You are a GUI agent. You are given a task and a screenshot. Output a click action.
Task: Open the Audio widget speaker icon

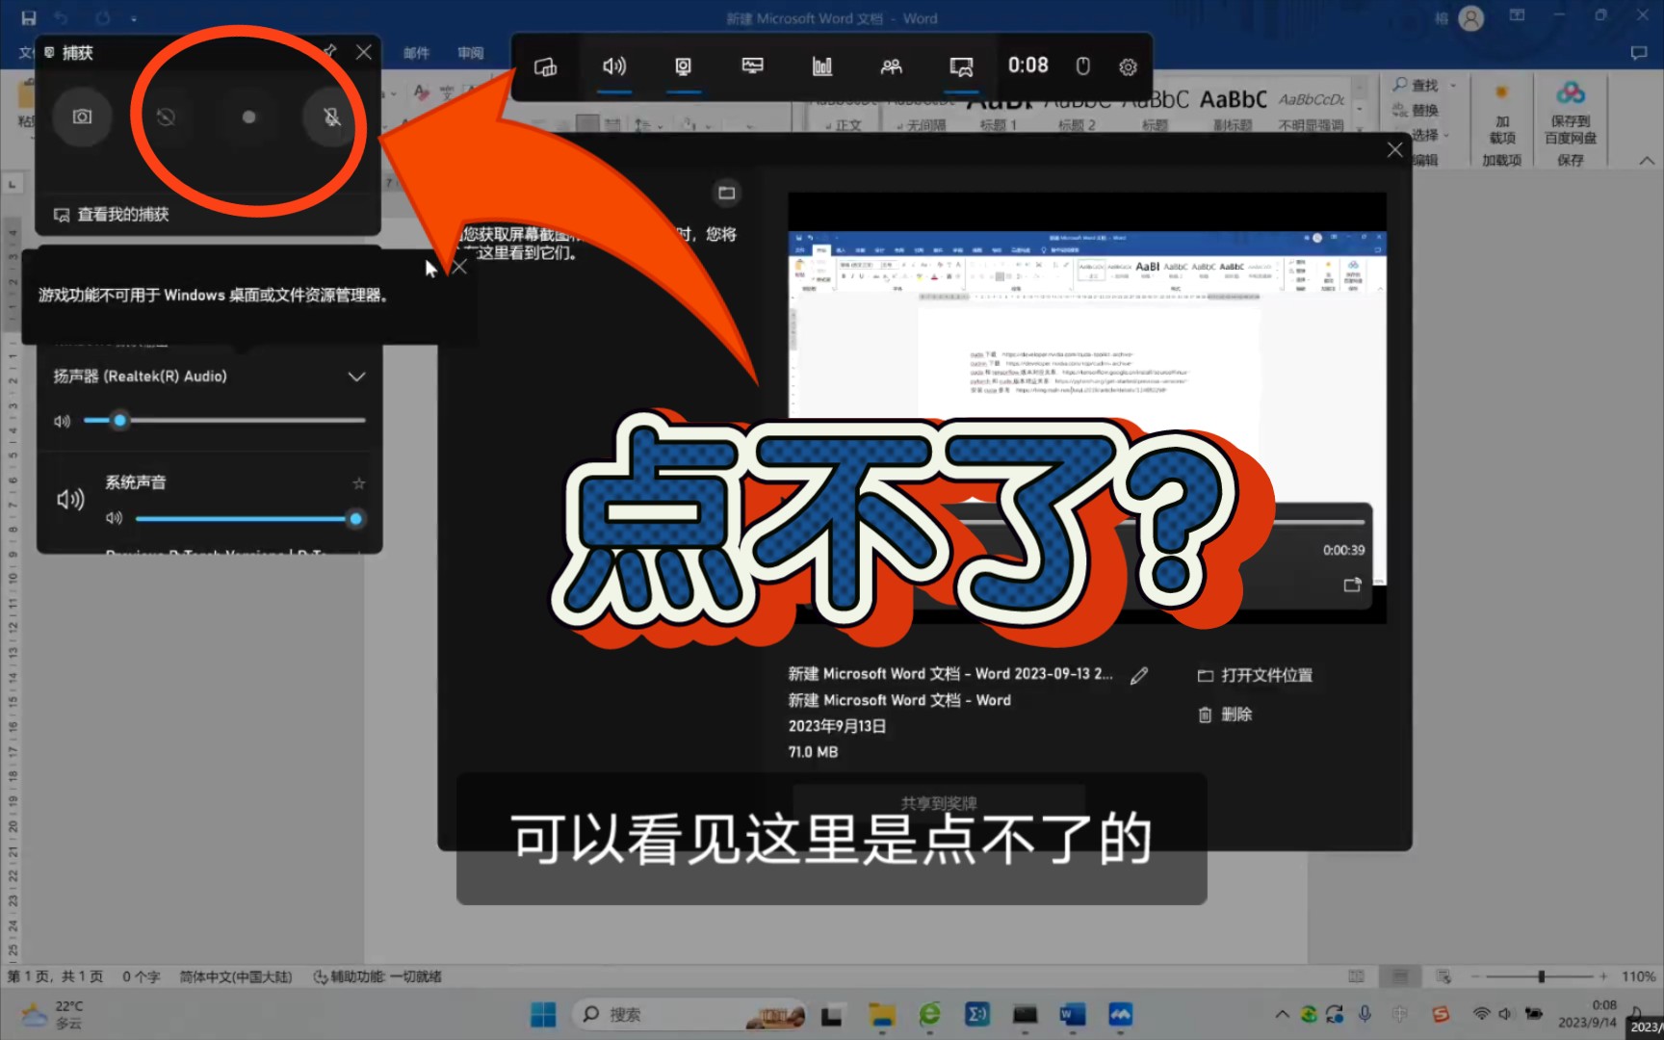click(x=615, y=65)
